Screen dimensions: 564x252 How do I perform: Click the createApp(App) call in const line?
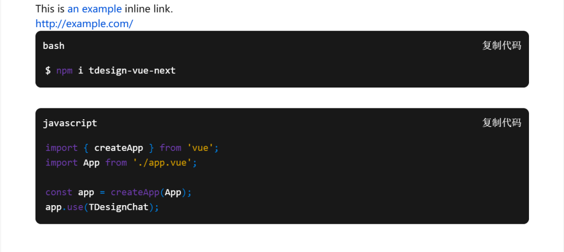pyautogui.click(x=148, y=192)
